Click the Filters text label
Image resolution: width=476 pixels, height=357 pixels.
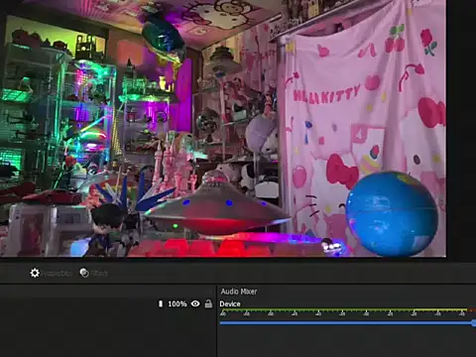[99, 274]
